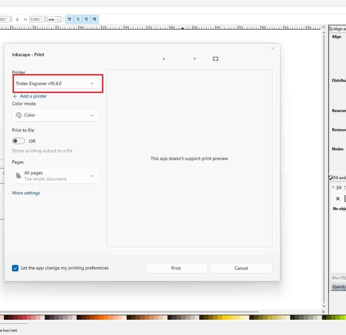Click the Align section heading in side panel
346x335 pixels.
(x=337, y=37)
